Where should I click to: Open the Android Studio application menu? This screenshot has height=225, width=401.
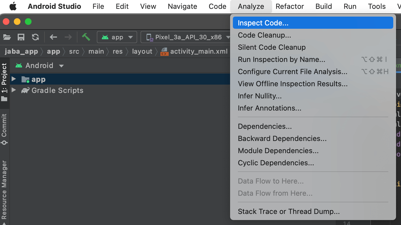(54, 6)
